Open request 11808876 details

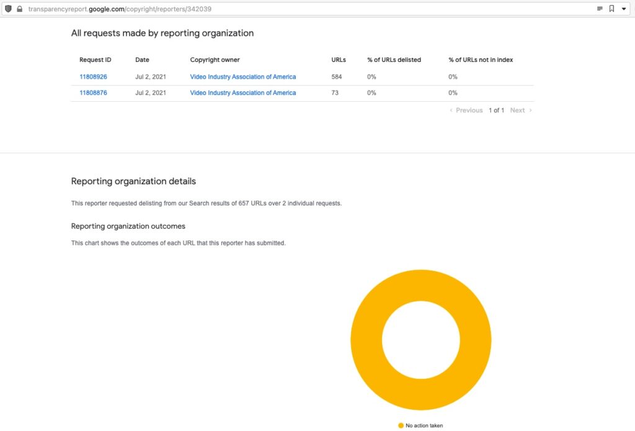[x=93, y=92]
